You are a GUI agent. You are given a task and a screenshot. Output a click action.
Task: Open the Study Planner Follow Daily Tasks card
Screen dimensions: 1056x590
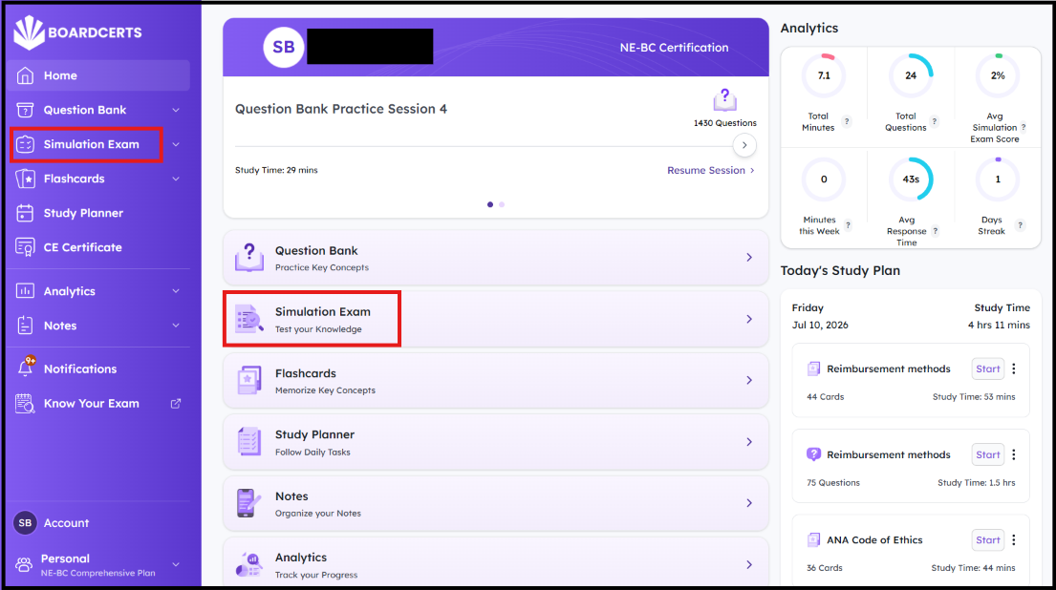[496, 442]
